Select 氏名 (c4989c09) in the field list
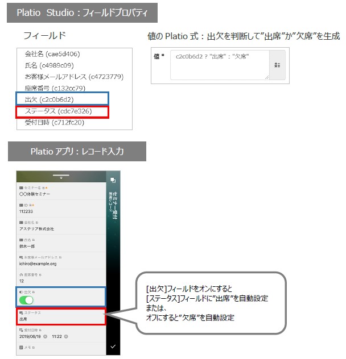 [x=49, y=65]
